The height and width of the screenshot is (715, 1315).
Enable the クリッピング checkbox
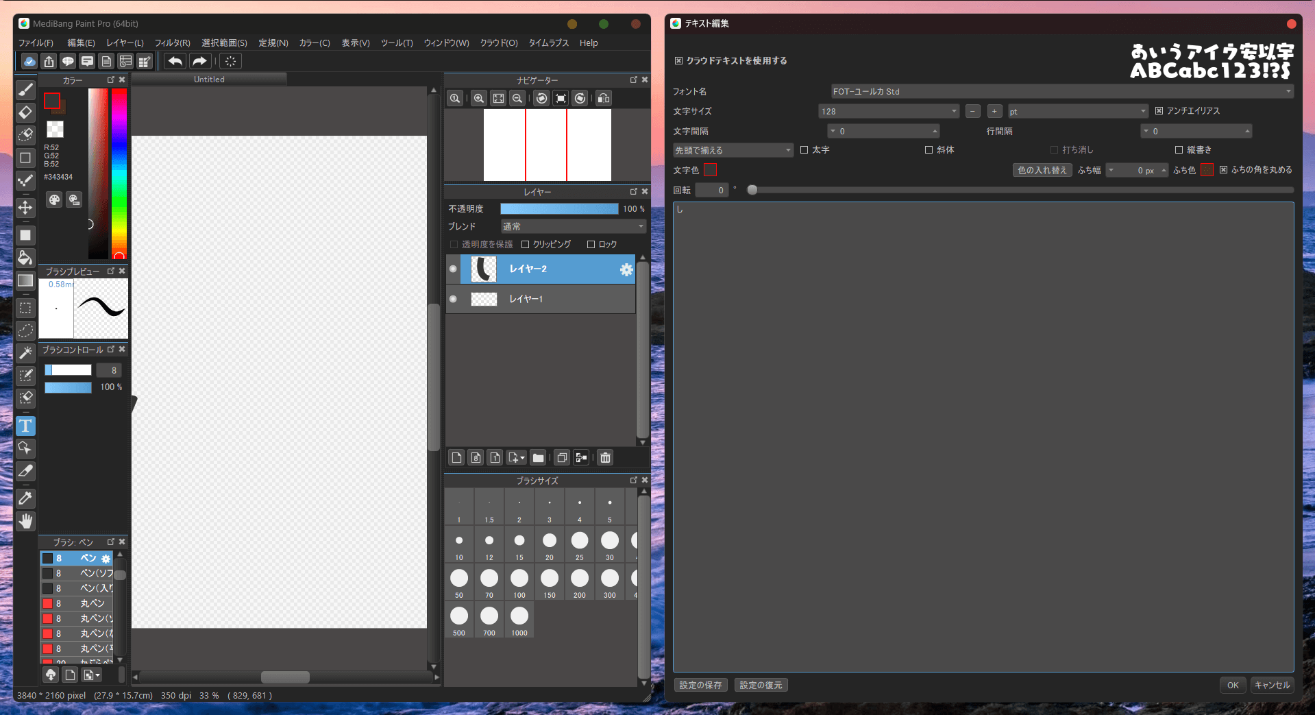526,244
